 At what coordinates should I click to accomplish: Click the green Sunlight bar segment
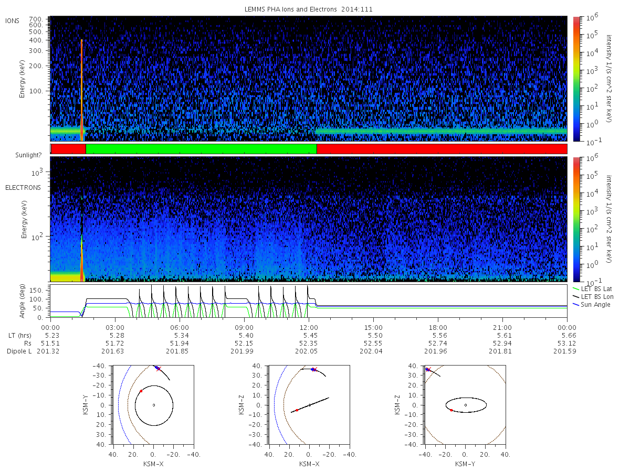(x=201, y=149)
